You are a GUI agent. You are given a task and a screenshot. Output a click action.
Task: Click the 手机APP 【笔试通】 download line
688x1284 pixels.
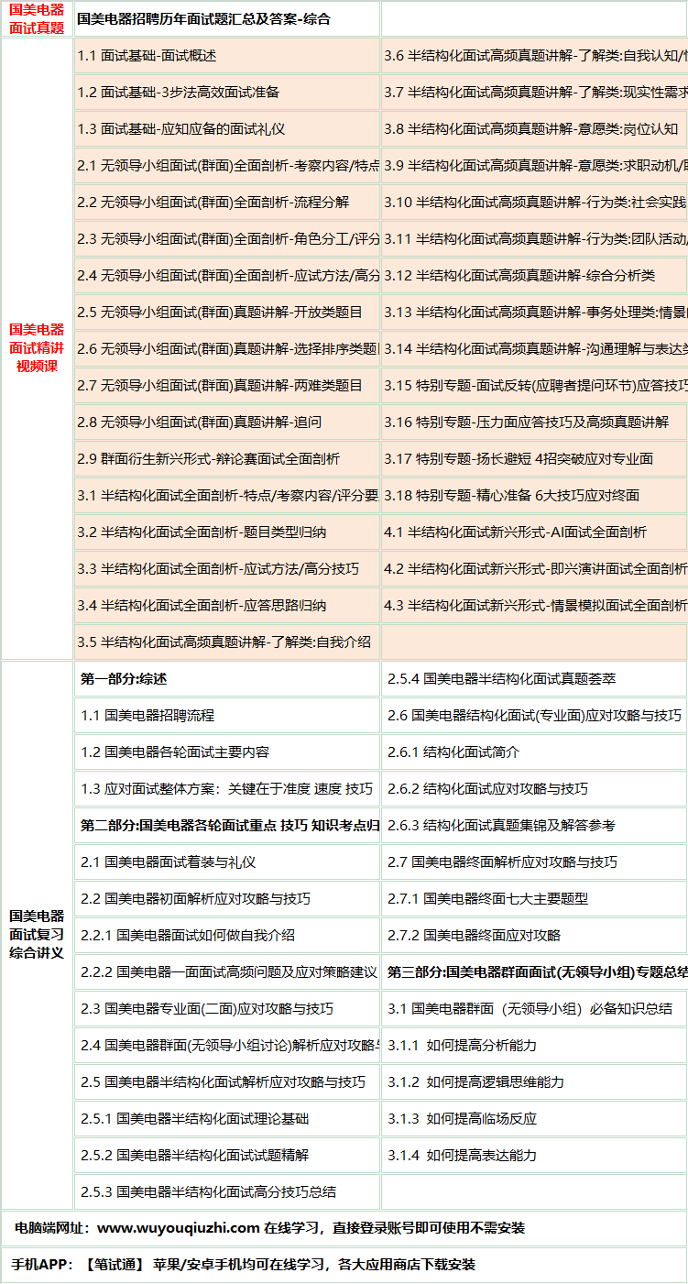(x=344, y=1265)
